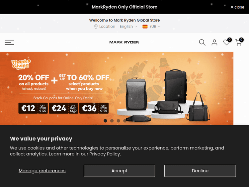Open the Privacy Policy link
Image resolution: width=249 pixels, height=187 pixels.
click(105, 154)
